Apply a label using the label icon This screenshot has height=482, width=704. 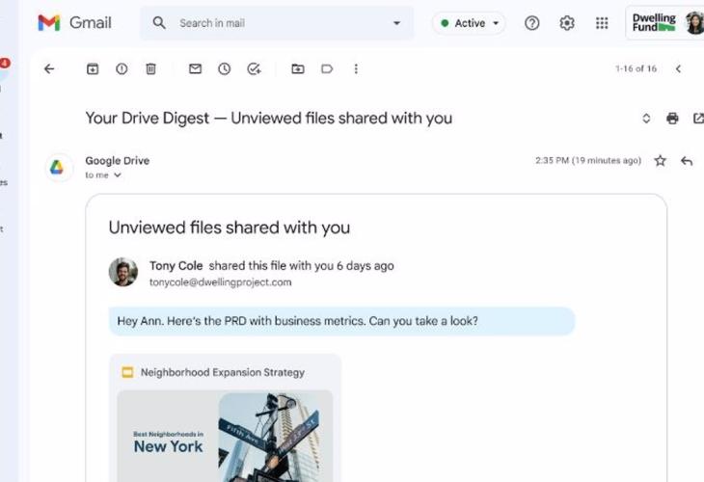(327, 69)
